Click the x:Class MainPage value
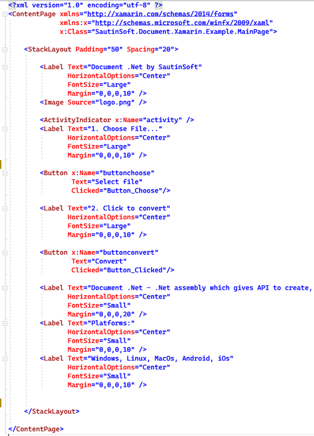The image size is (314, 436). coord(182,32)
